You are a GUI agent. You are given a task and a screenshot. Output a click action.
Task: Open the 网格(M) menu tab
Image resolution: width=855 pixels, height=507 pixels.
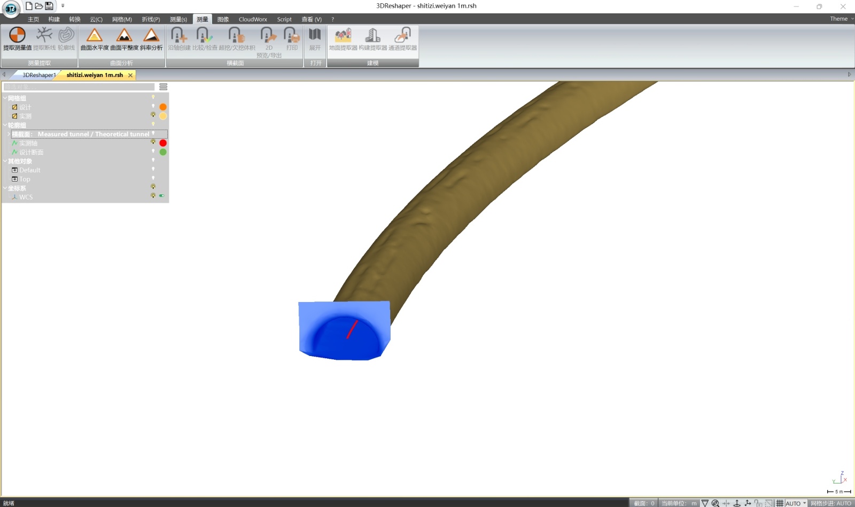(122, 19)
